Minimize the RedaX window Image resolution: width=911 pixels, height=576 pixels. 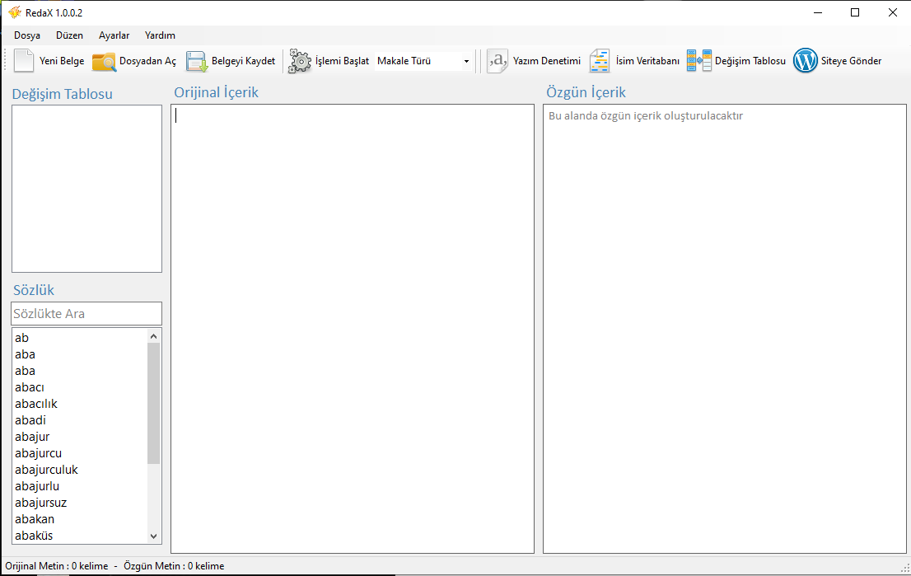(817, 12)
